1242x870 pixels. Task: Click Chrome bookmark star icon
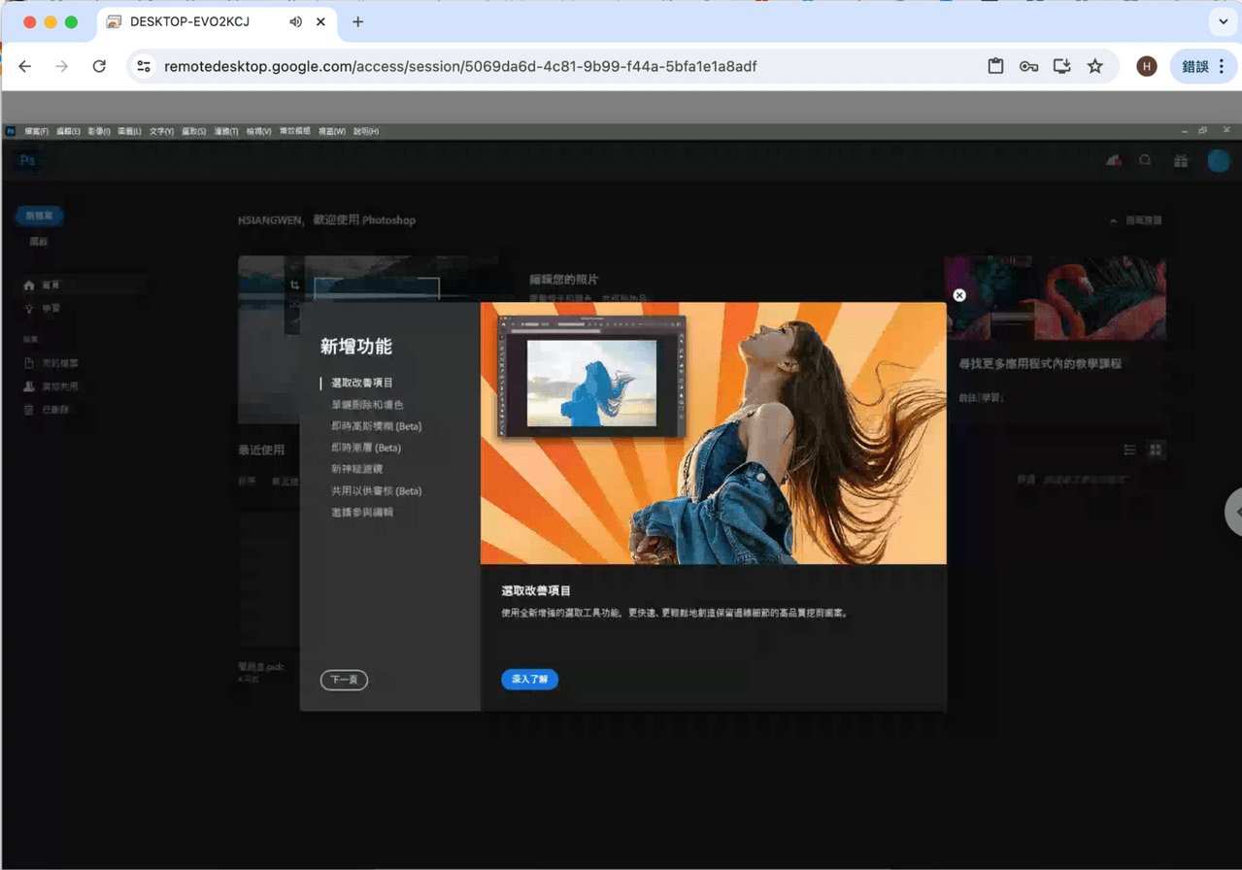point(1095,66)
